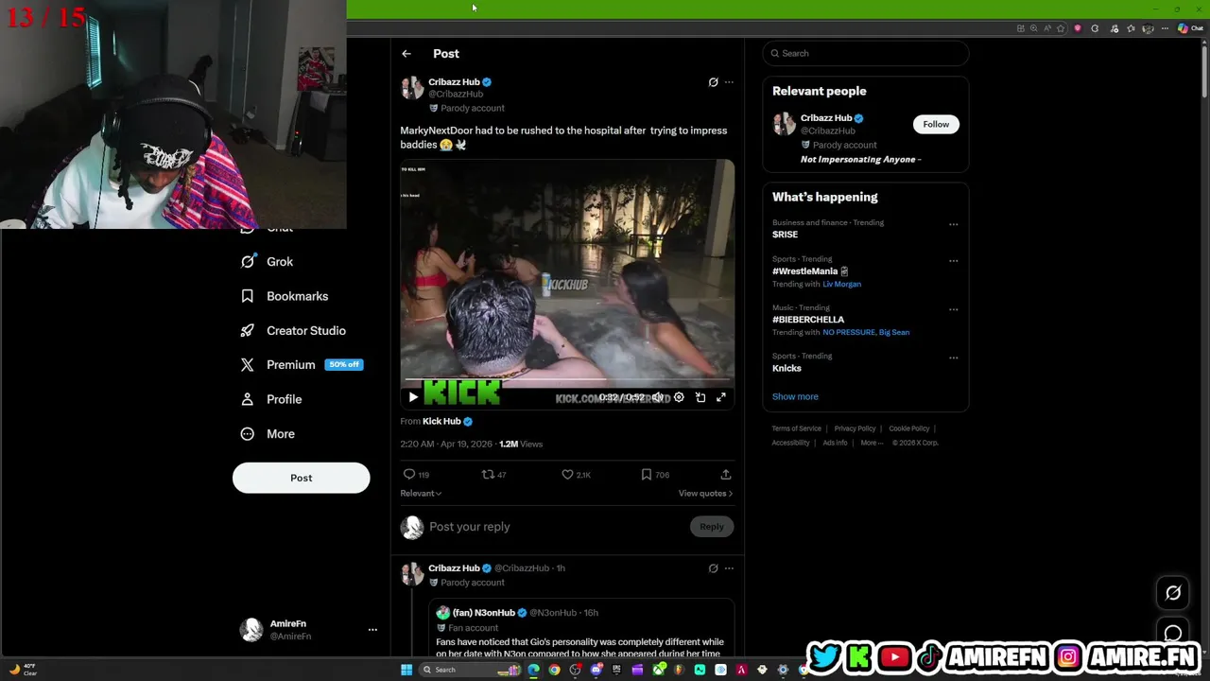This screenshot has width=1210, height=681.
Task: Click the Search box on X
Action: tap(865, 53)
